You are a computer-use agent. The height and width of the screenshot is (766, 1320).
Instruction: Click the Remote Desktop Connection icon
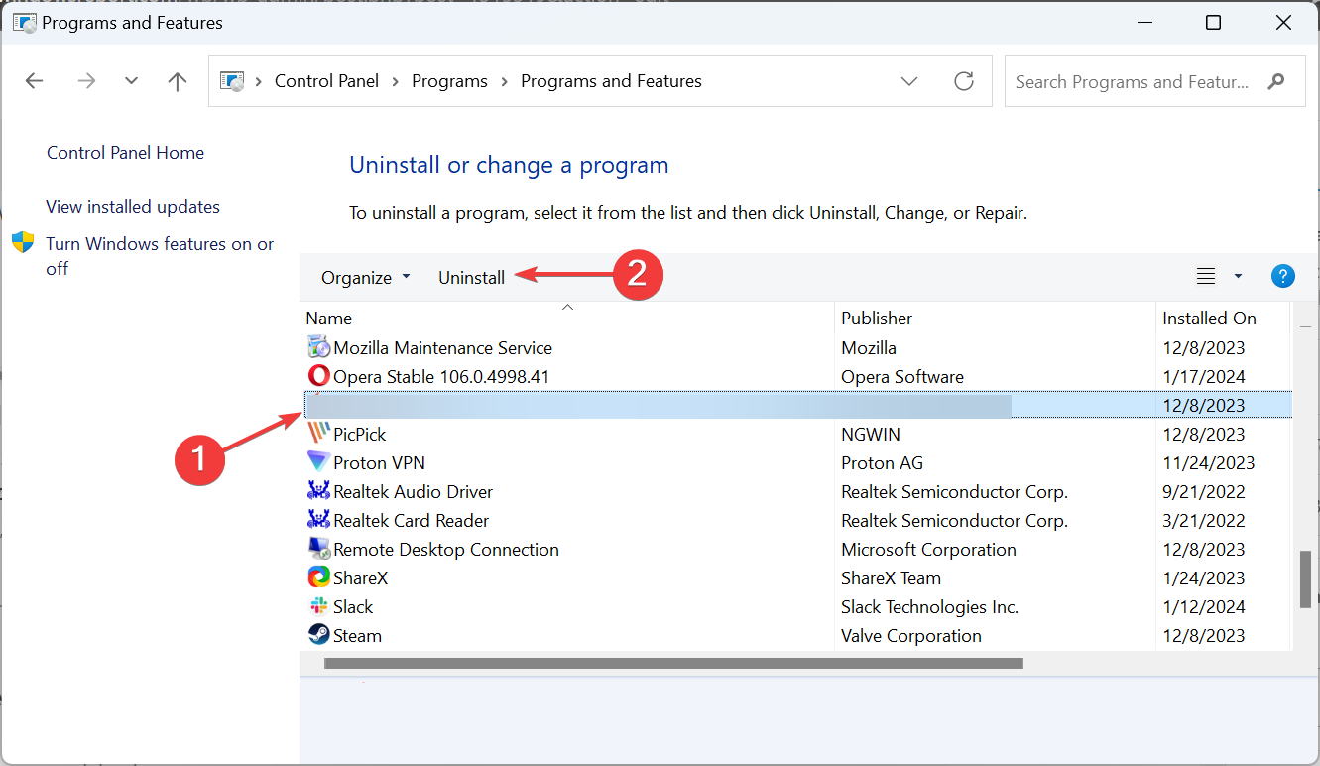coord(318,550)
